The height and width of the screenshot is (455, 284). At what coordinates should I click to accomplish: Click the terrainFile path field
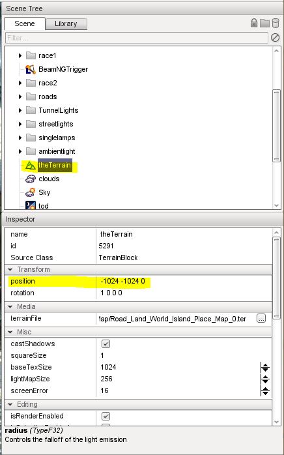pyautogui.click(x=176, y=319)
